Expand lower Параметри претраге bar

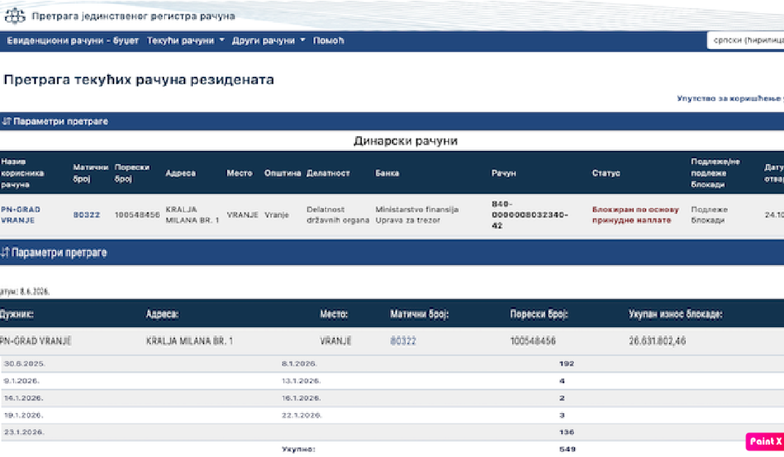392,253
